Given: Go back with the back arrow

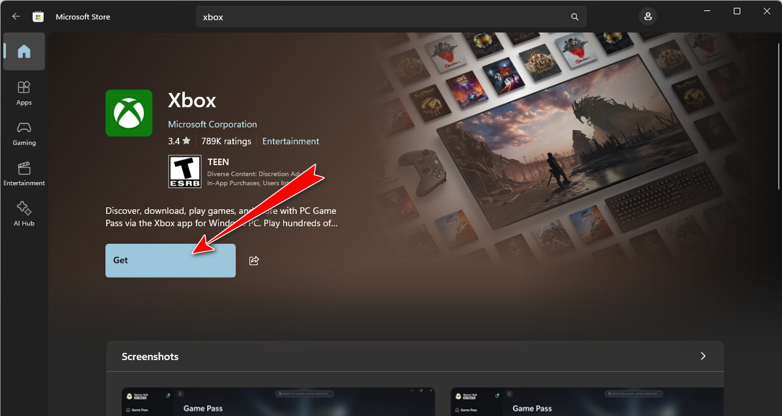Looking at the screenshot, I should click(x=16, y=17).
